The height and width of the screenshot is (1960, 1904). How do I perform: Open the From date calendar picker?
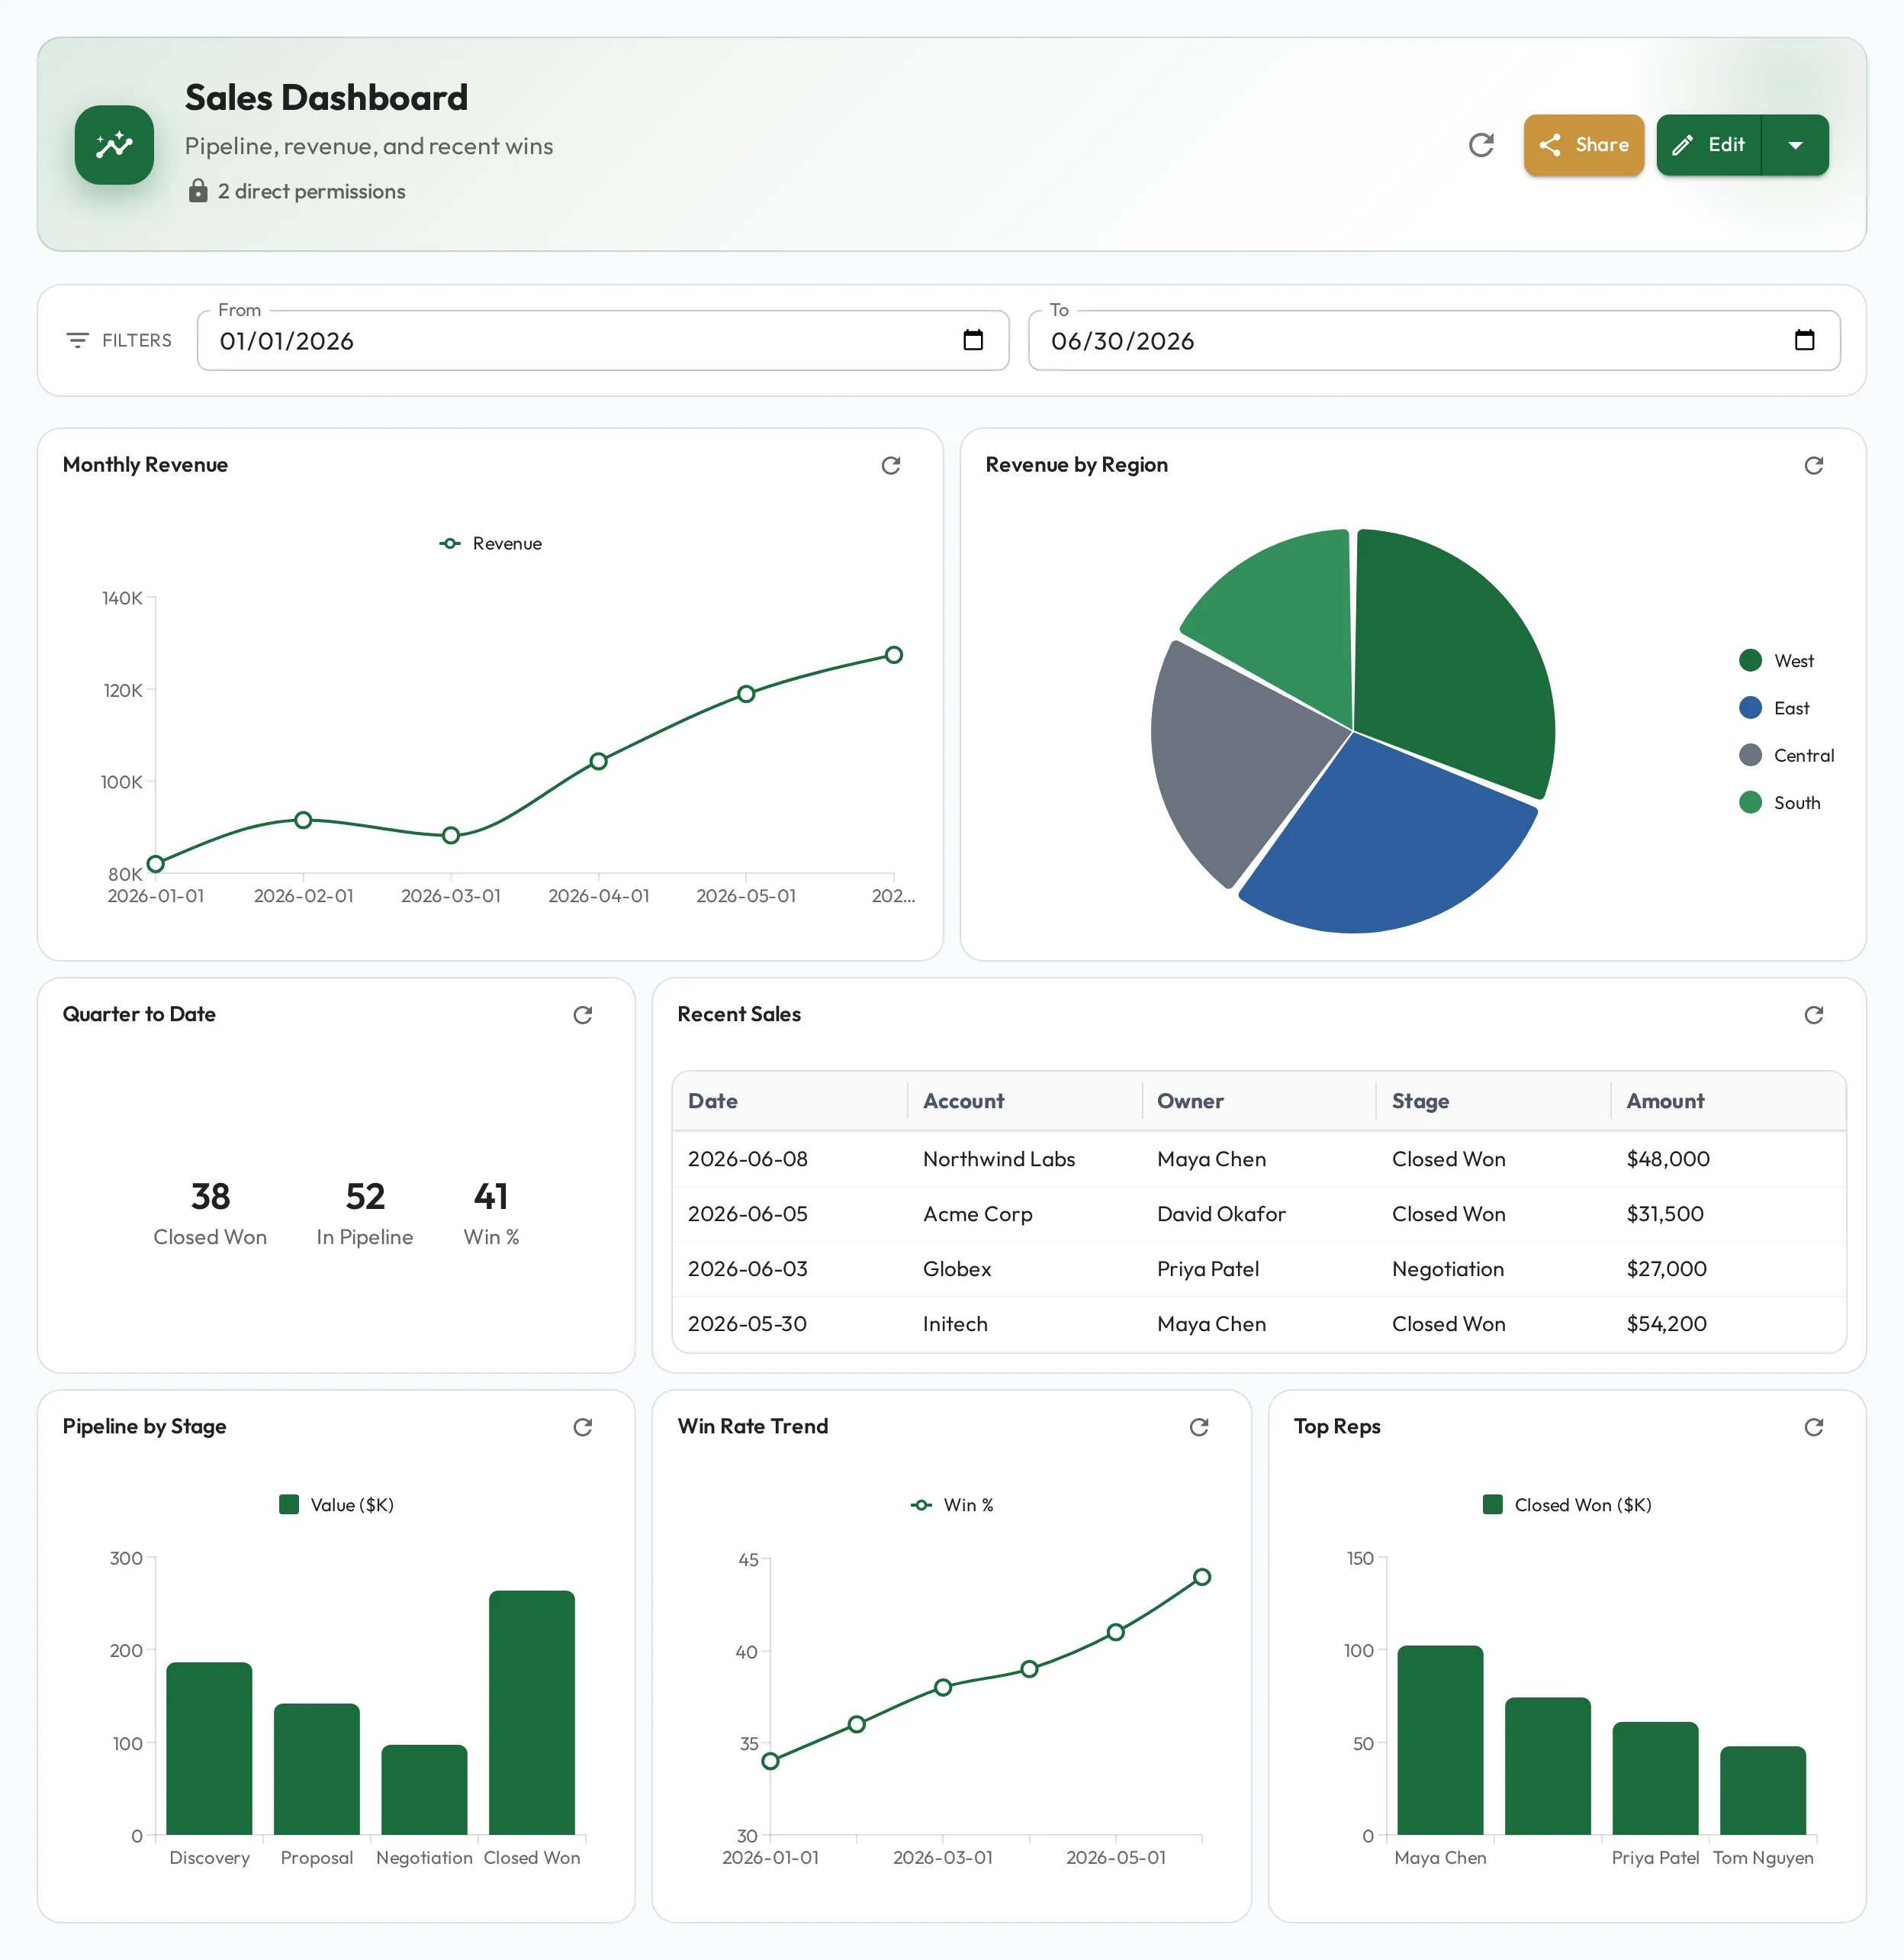973,340
